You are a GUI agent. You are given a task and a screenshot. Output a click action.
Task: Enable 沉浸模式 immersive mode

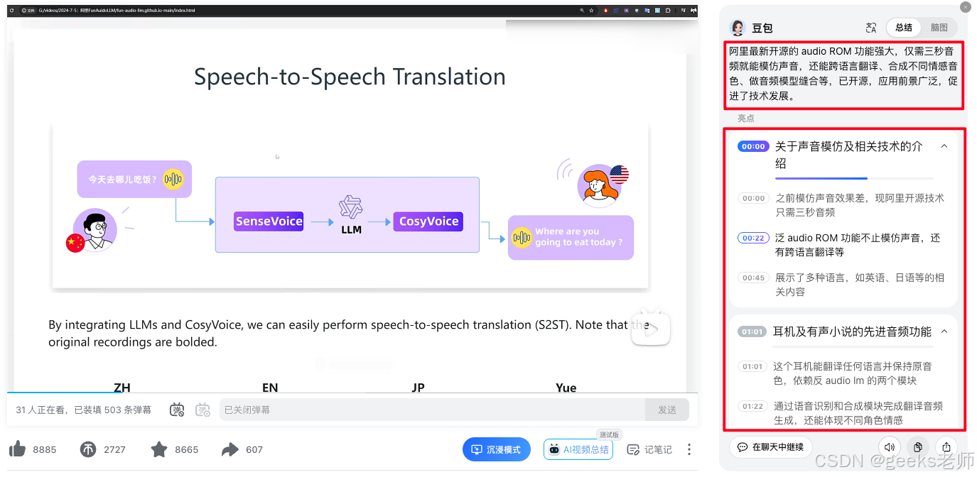(496, 449)
